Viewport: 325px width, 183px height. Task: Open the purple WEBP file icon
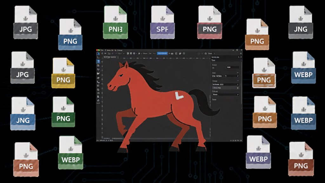pos(258,152)
